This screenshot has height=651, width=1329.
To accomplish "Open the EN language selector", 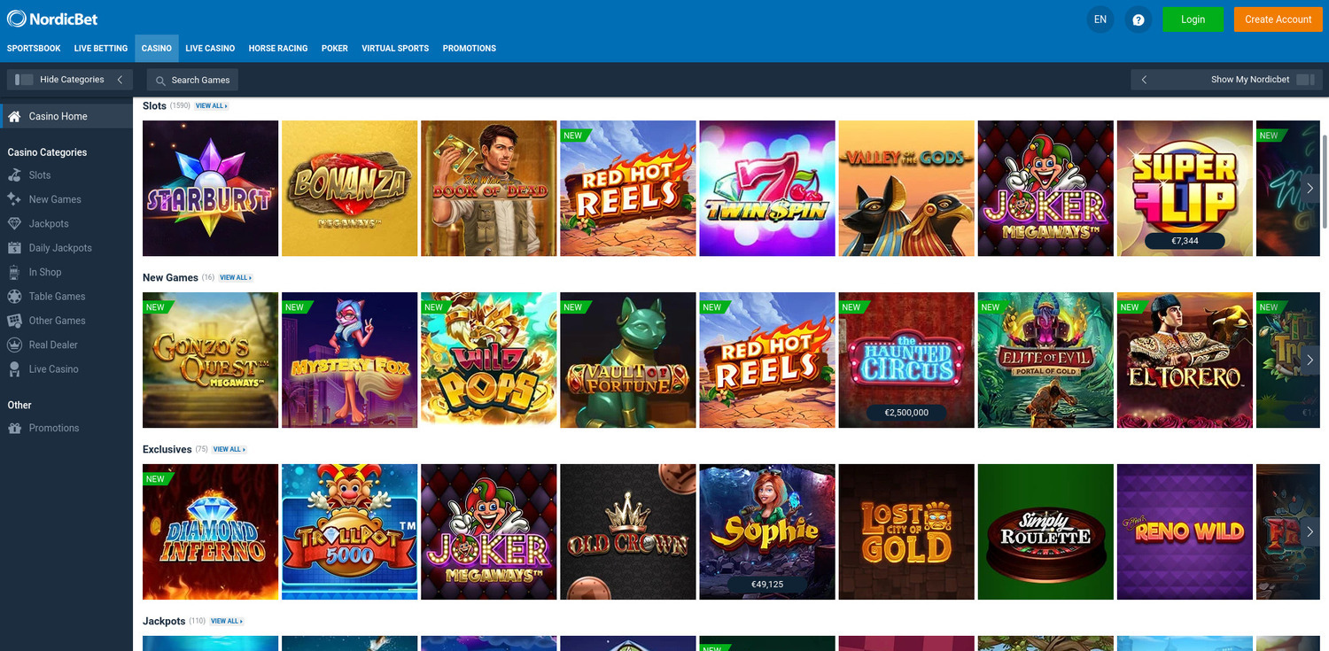I will click(1100, 19).
